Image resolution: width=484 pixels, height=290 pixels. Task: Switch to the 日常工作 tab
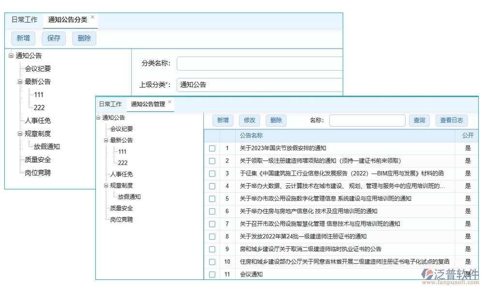[24, 20]
